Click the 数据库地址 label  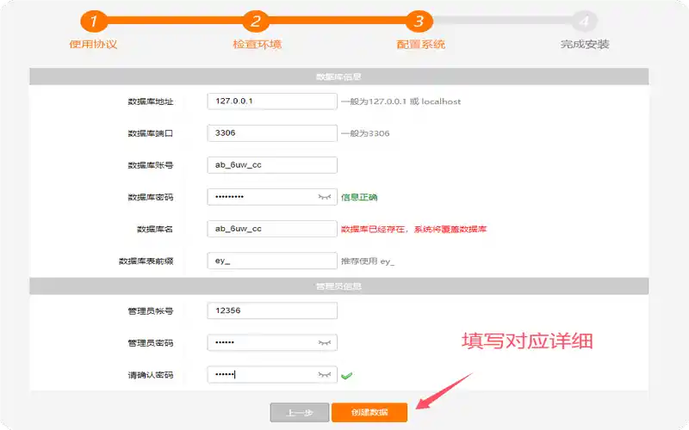click(x=150, y=101)
